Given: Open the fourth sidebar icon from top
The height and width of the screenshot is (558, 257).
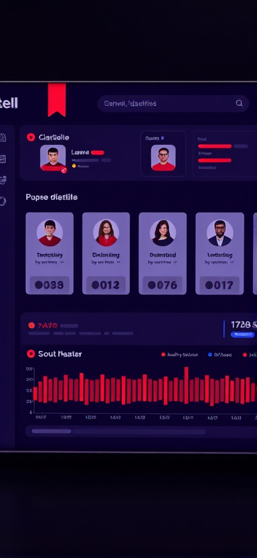Looking at the screenshot, I should [3, 201].
